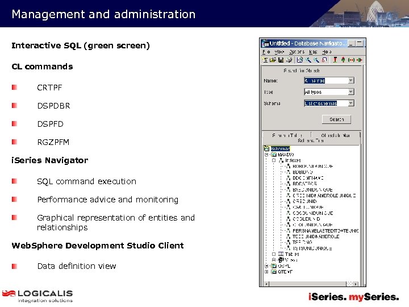409x307 pixels.
Task: Click the QTEMP schema folder icon
Action: pos(274,272)
